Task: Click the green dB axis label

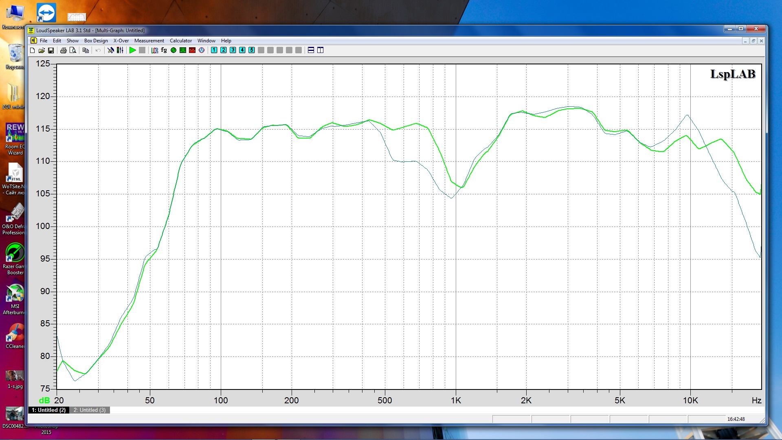Action: point(44,400)
